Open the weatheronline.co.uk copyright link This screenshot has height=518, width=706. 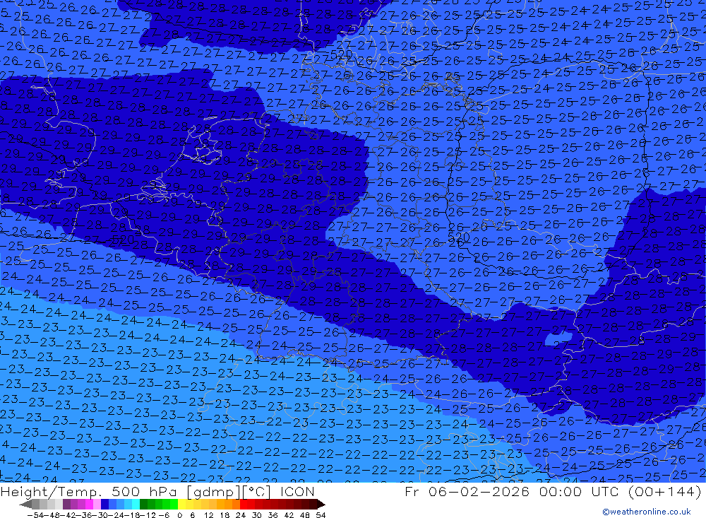pyautogui.click(x=647, y=512)
